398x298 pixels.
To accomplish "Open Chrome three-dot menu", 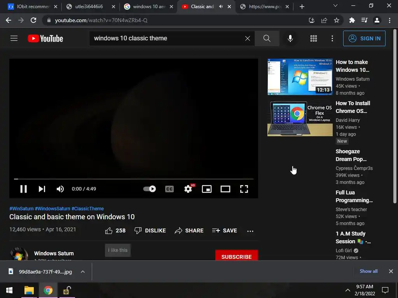I will [x=389, y=20].
